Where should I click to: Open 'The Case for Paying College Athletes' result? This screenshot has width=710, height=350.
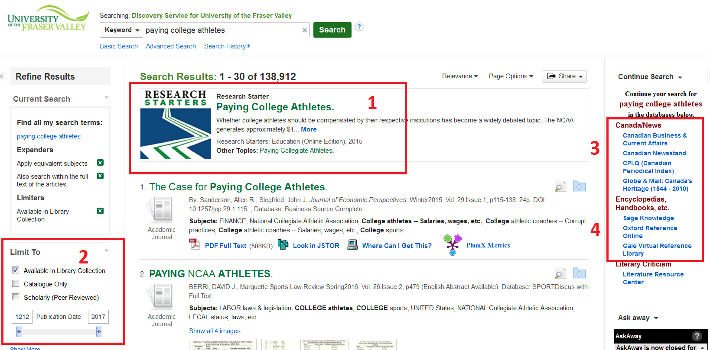[238, 187]
